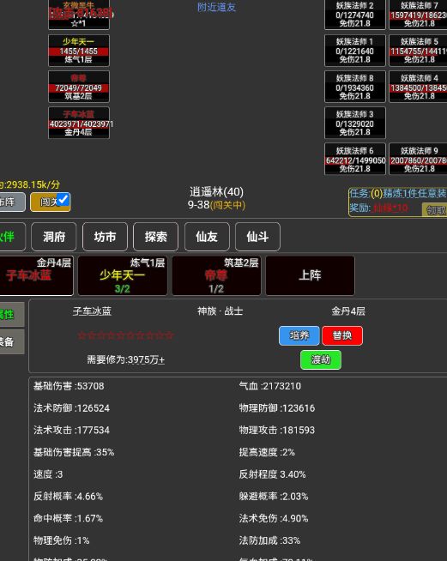Click the 法术攻击 :177534 stat
Screen dimensions: 447x561
(71, 430)
